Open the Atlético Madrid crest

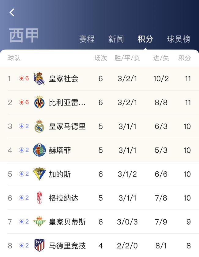39,245
